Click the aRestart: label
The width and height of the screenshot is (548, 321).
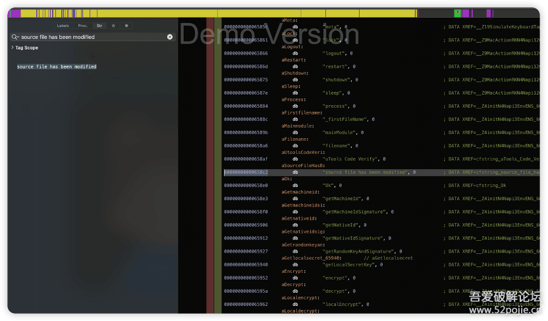(x=294, y=60)
